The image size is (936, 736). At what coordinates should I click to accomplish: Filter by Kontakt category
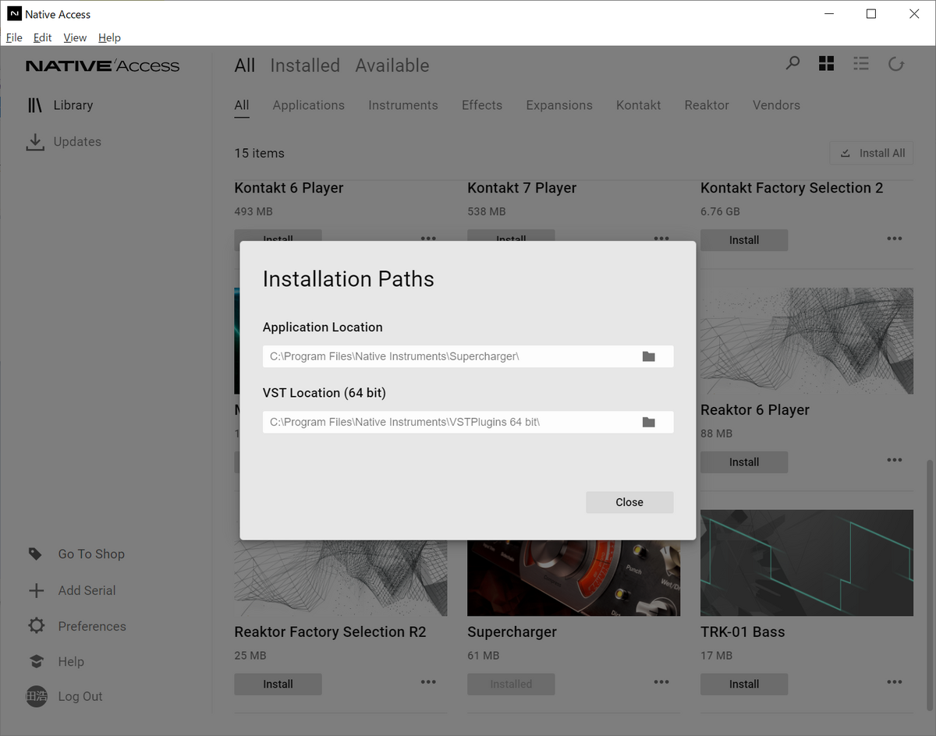coord(638,105)
